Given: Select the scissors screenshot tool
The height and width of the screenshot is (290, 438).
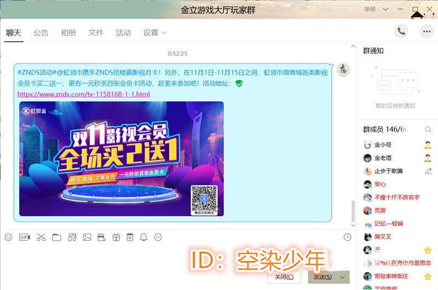Looking at the screenshot, I should [41, 237].
